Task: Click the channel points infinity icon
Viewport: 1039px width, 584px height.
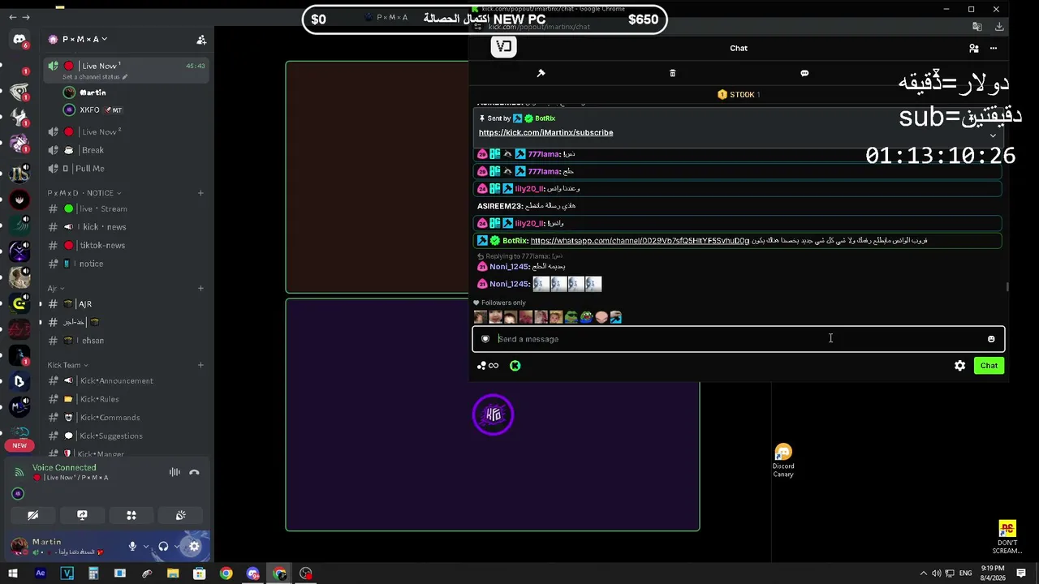Action: coord(488,366)
